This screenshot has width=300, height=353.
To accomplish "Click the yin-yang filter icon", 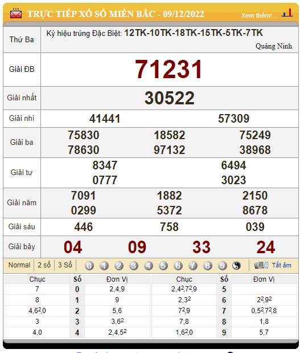I will (x=236, y=266).
